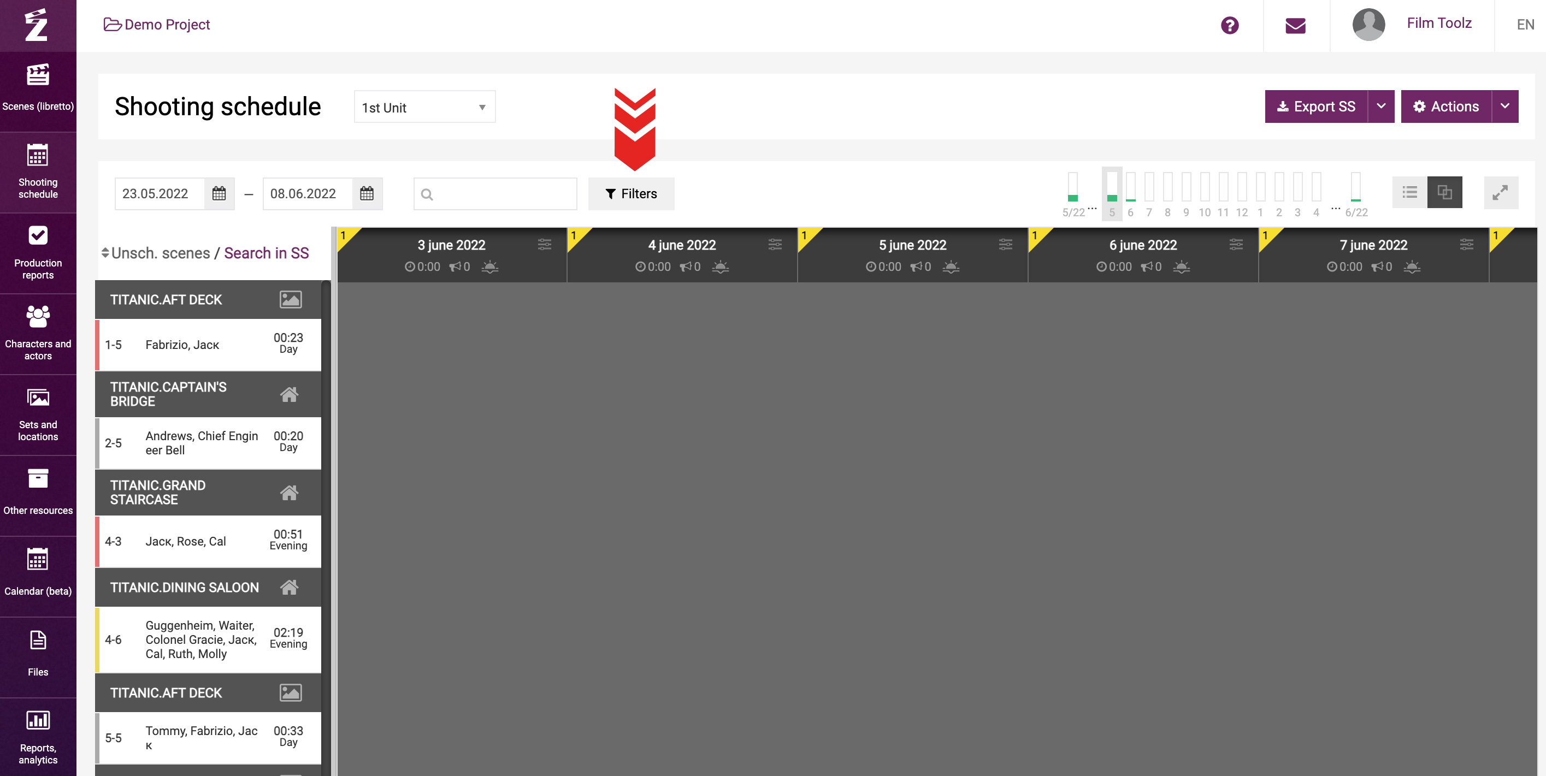Open settings for 3 june 2022 day
This screenshot has width=1546, height=776.
point(544,244)
